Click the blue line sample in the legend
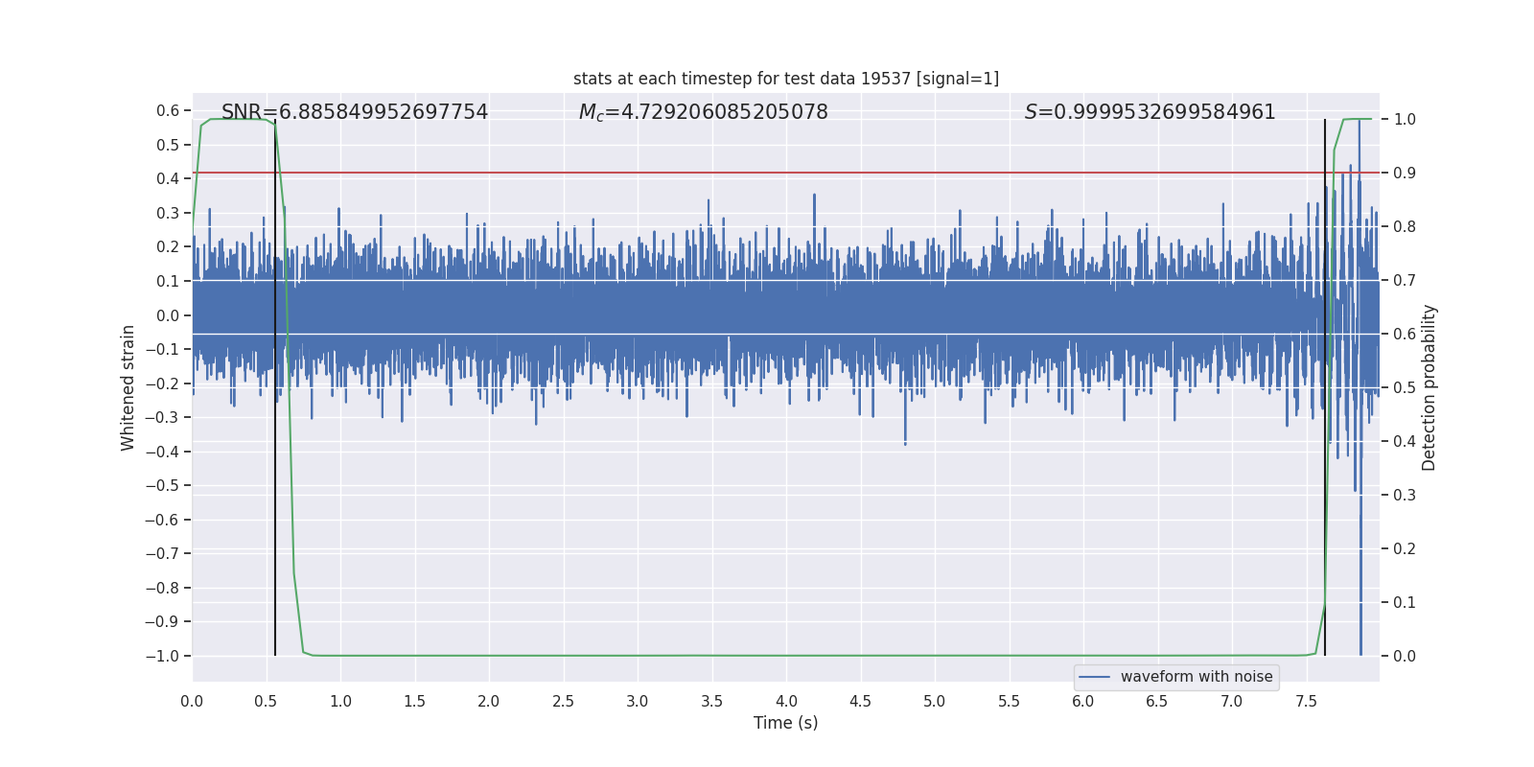 click(x=1094, y=677)
